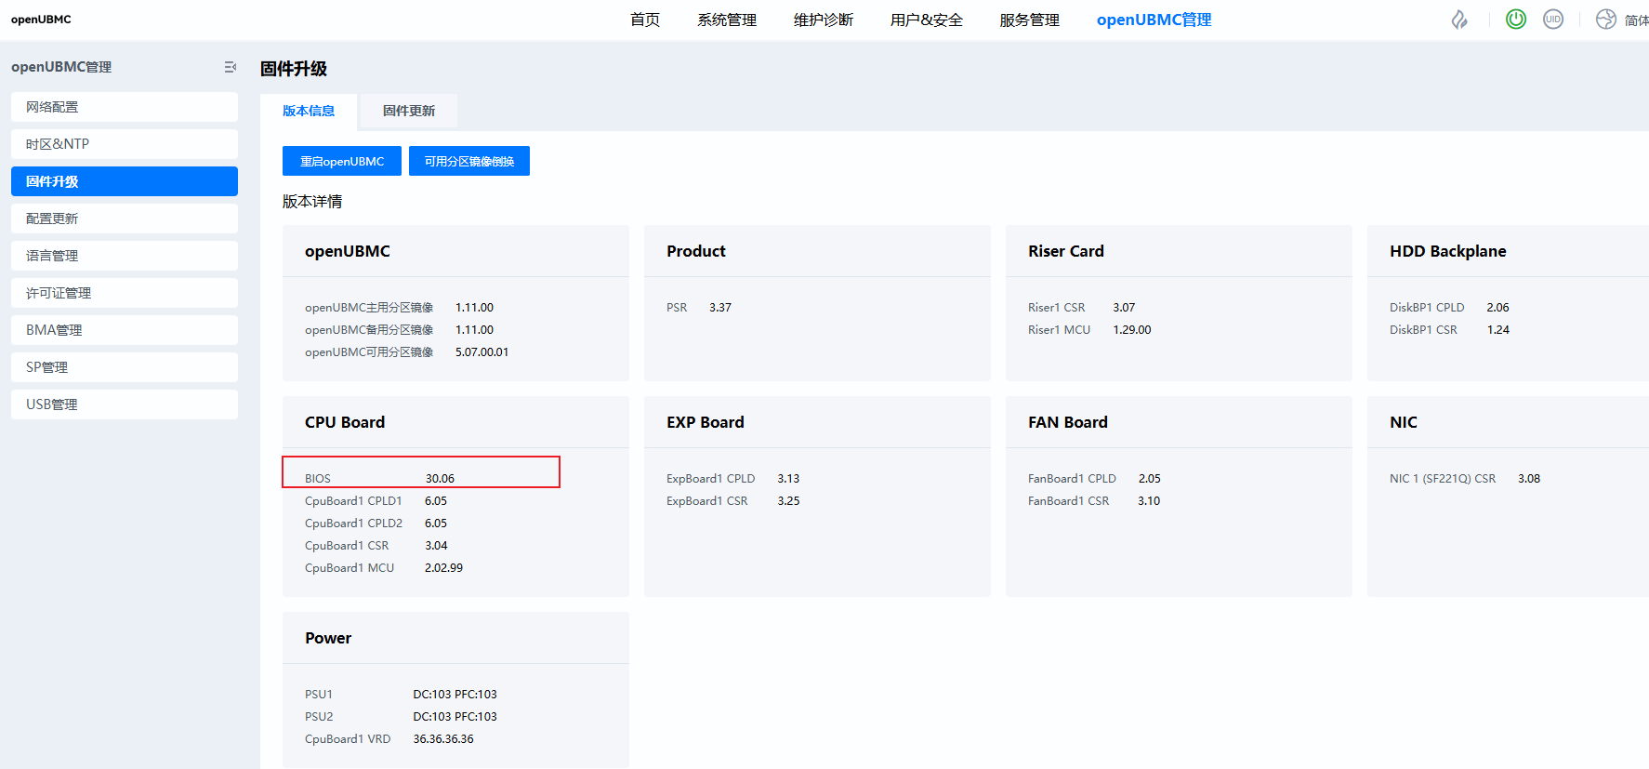1649x769 pixels.
Task: Select the 版本信息 tab
Action: click(x=309, y=111)
